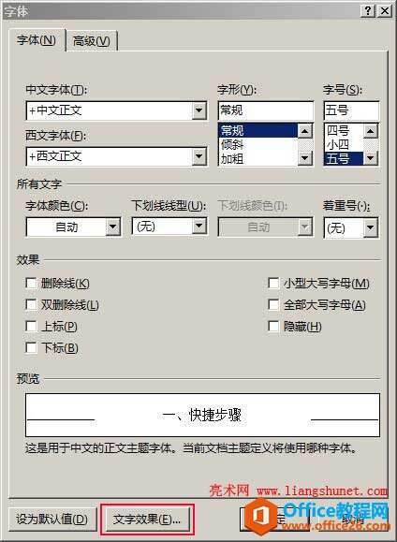The width and height of the screenshot is (397, 542).
Task: Click the 设为默认值(D) button
Action: click(x=51, y=519)
